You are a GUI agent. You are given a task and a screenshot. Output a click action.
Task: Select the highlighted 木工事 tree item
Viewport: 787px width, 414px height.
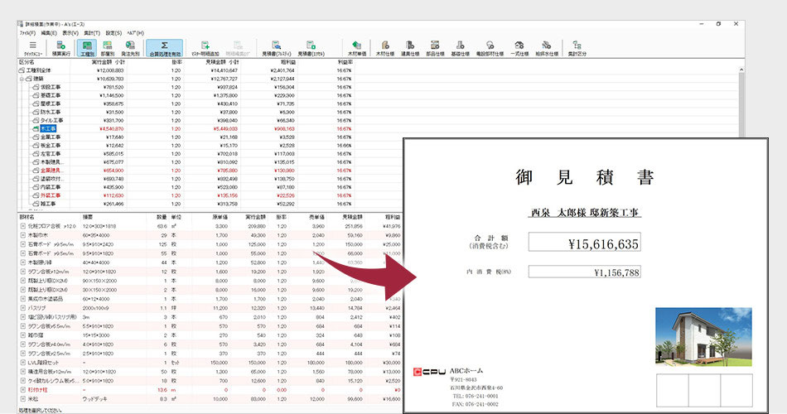(48, 129)
